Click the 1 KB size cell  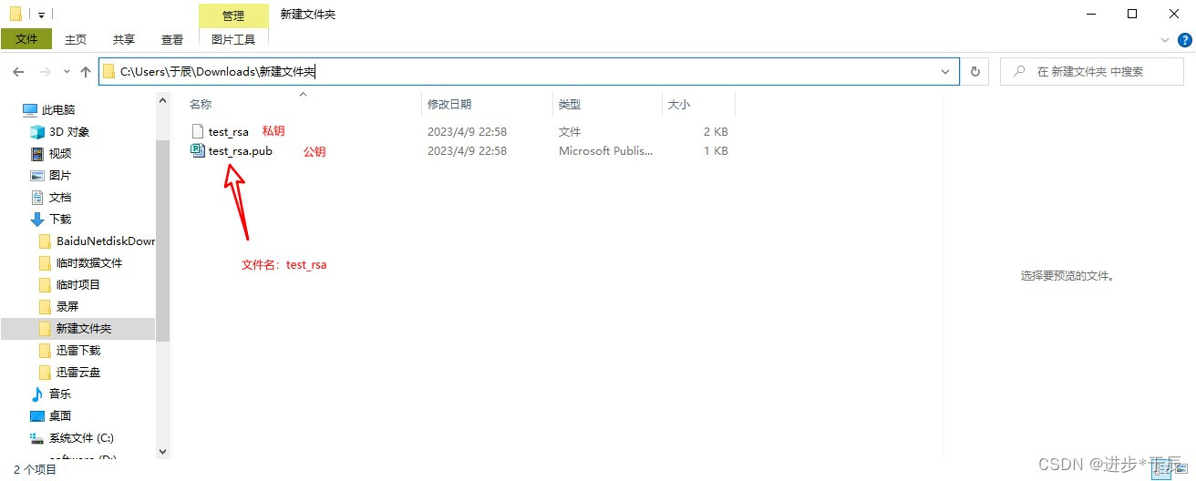click(716, 151)
